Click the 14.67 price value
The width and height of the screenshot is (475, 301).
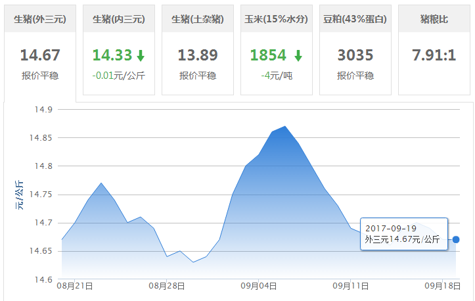tap(40, 55)
